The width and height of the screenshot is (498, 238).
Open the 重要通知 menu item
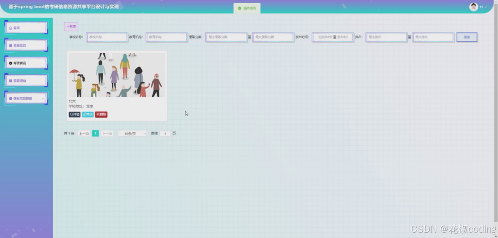26,81
